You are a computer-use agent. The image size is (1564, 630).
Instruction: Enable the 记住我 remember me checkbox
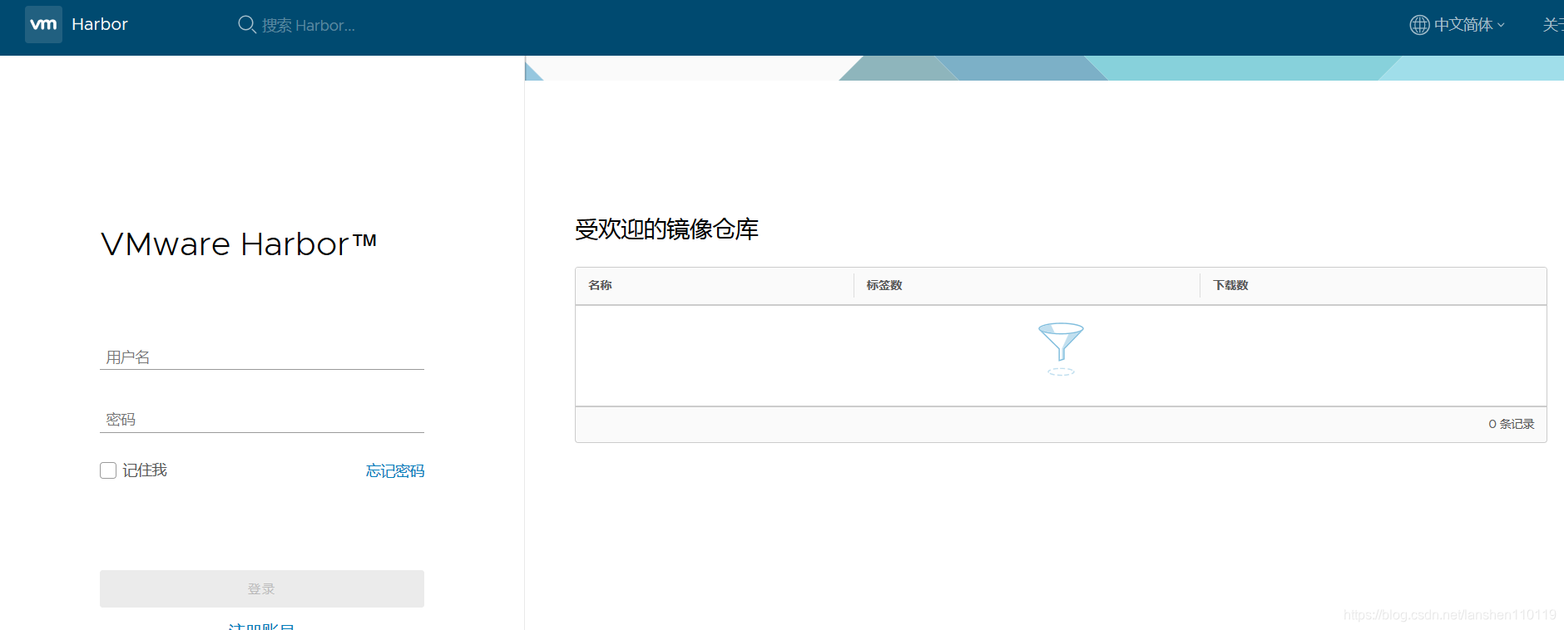(108, 470)
